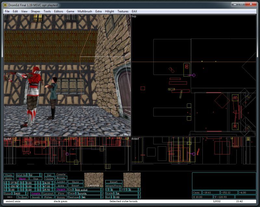Viewport: 260px width, 207px height.
Task: Toggle the magenta grid Show option
Action: [22, 179]
